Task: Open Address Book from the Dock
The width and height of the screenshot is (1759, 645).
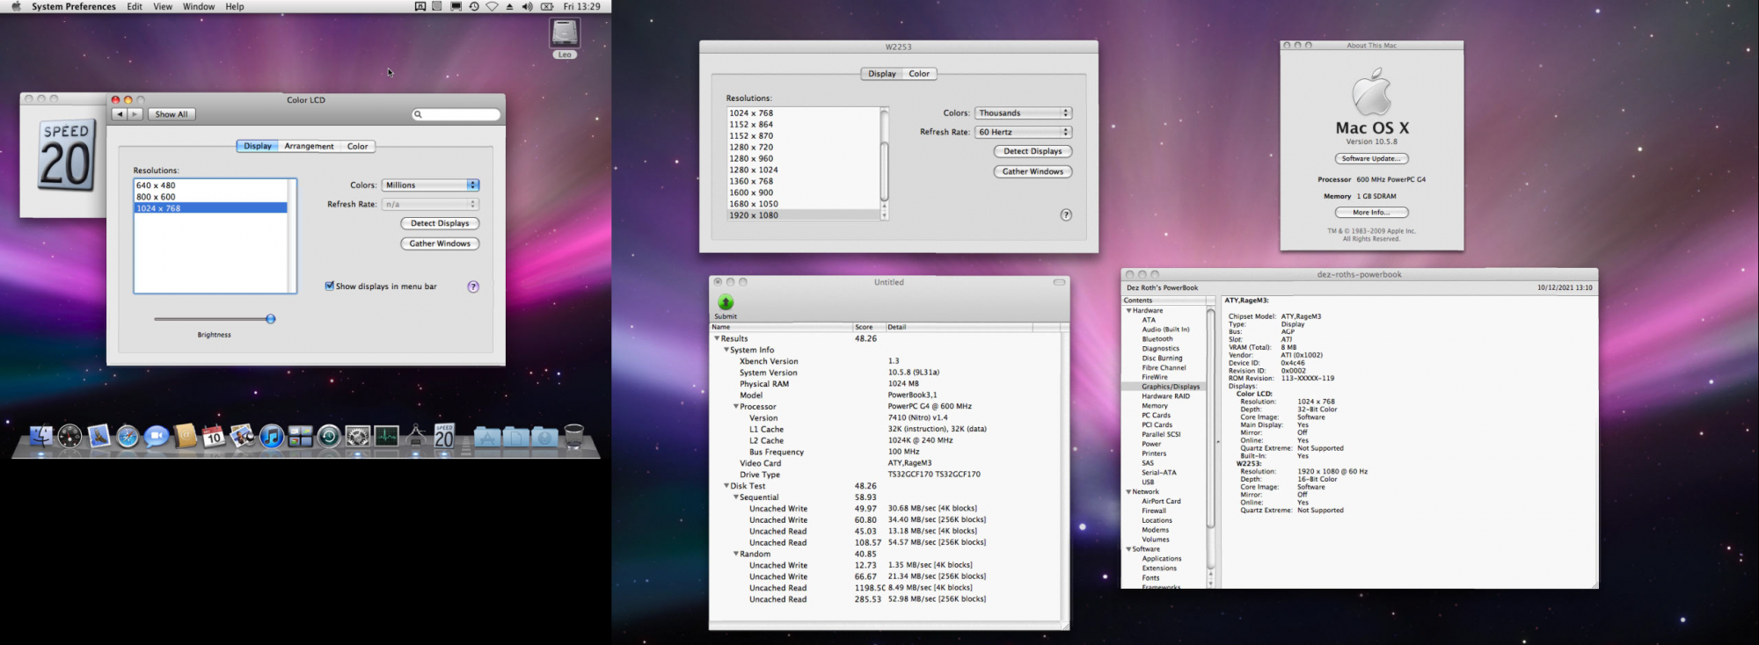Action: [185, 436]
